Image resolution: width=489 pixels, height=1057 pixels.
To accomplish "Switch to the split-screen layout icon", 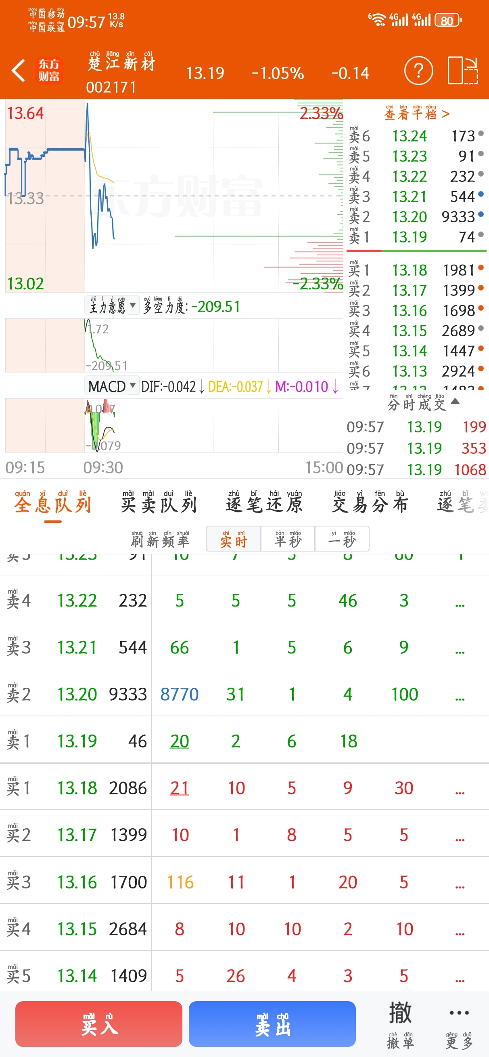I will point(463,71).
